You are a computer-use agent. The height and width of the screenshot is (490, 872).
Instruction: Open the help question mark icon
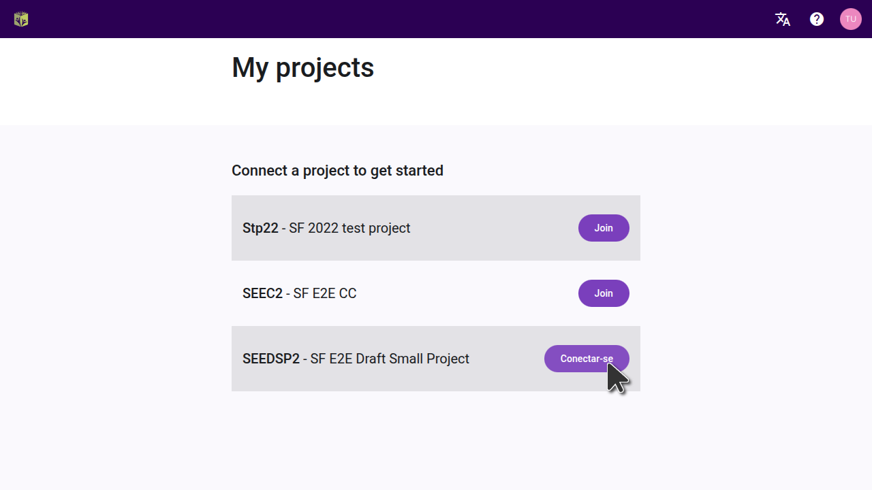tap(817, 19)
